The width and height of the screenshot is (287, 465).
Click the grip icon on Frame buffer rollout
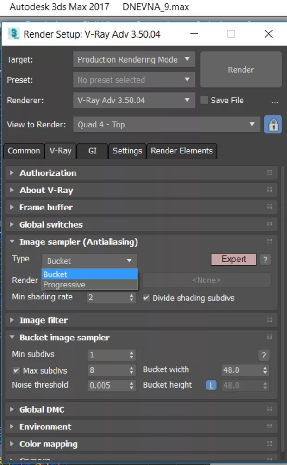(x=269, y=207)
